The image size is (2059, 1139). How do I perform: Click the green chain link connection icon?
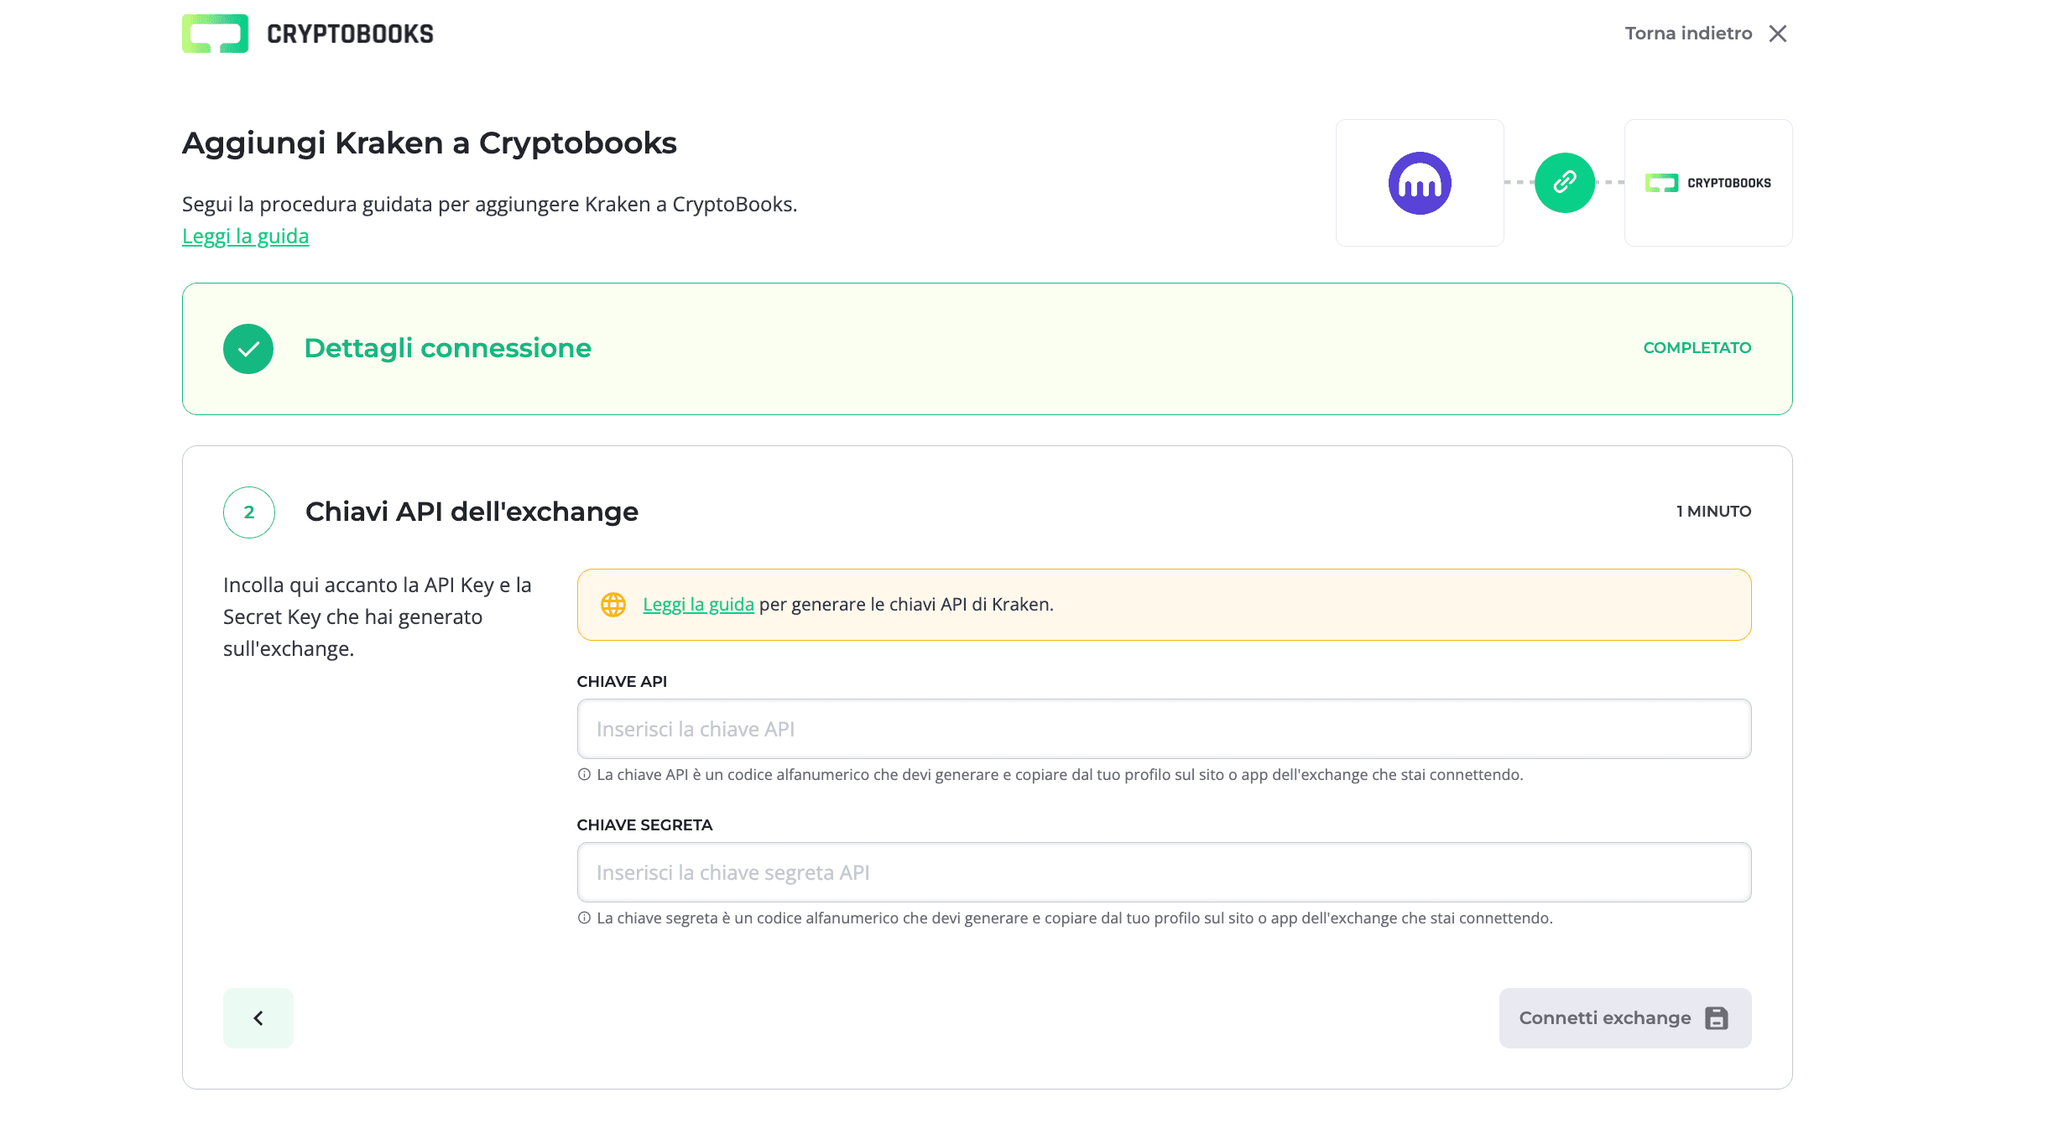pos(1564,182)
